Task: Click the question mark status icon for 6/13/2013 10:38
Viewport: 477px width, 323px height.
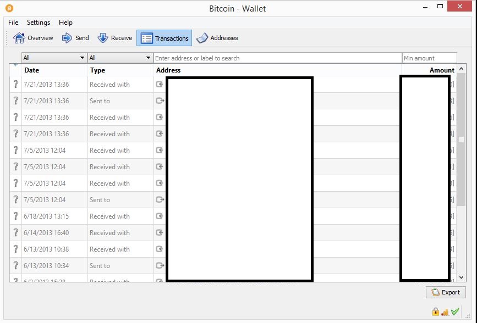Action: [15, 249]
